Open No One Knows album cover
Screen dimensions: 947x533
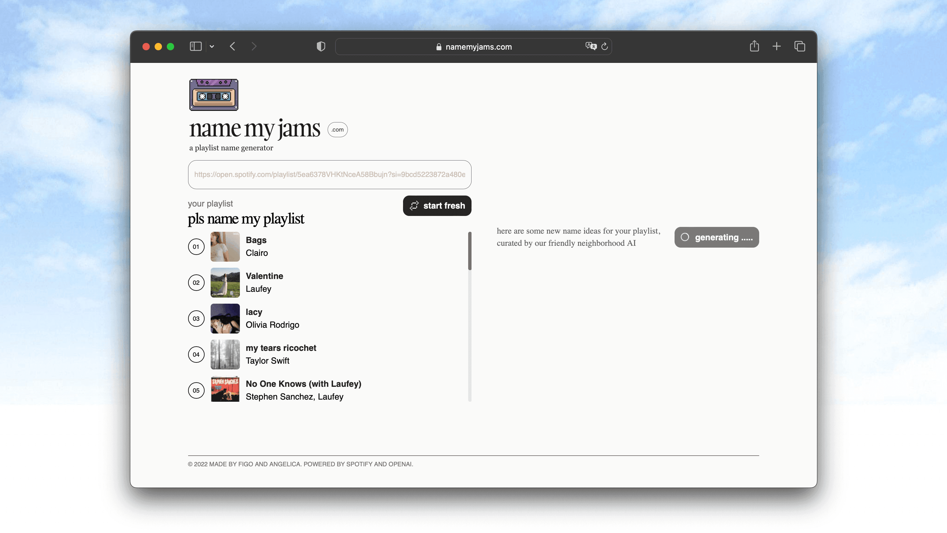(x=225, y=389)
